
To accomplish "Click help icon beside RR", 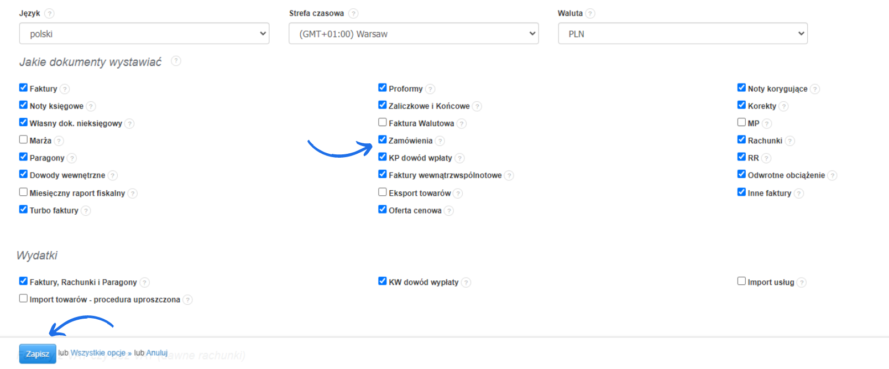I will [x=766, y=158].
